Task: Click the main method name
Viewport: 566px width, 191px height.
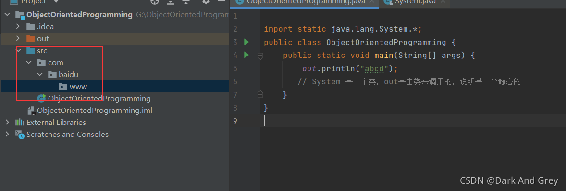Action: (384, 56)
